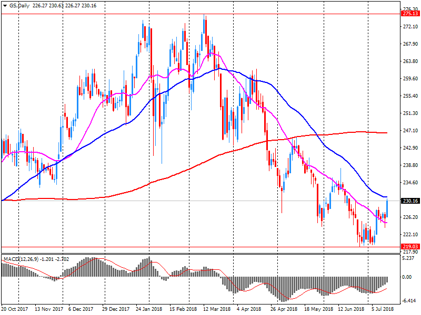Screen dimensions: 421x315
Task: Select the red 219.03 price label
Action: 409,246
